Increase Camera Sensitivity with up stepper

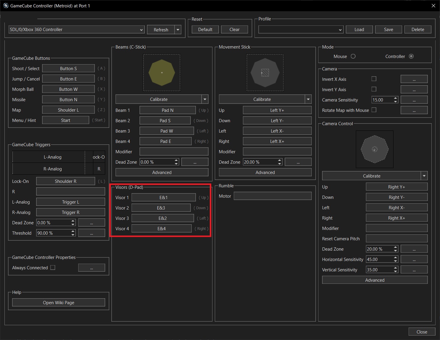[396, 98]
